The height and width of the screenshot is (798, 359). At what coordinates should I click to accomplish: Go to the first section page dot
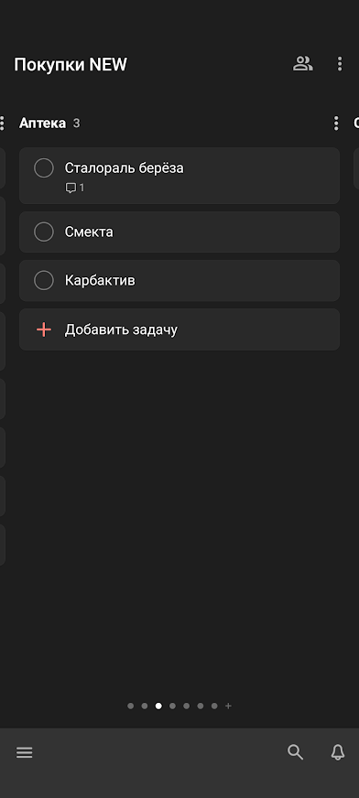[x=130, y=706]
